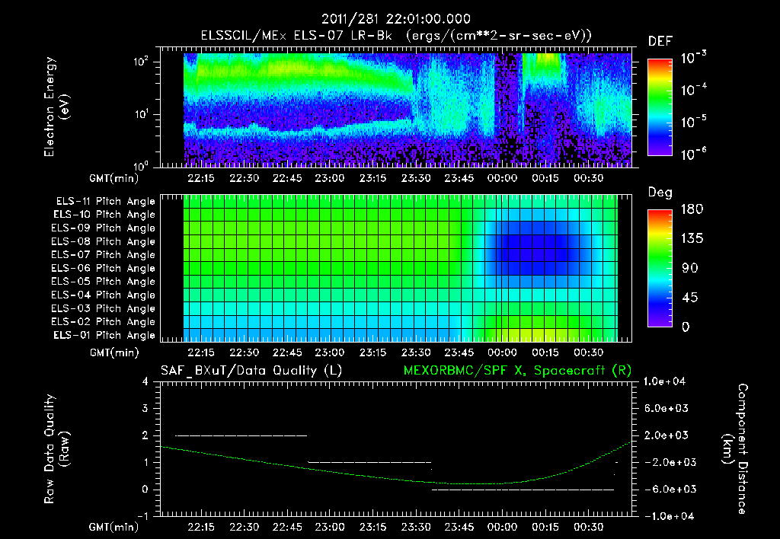Click 23:30 time label of the spectrogram panel
The image size is (780, 539).
[x=416, y=178]
